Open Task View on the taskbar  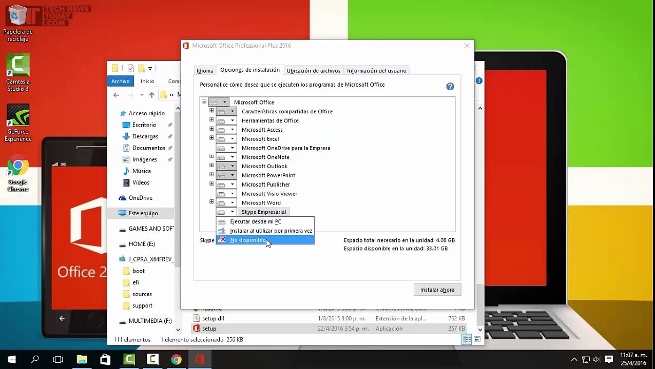58,359
